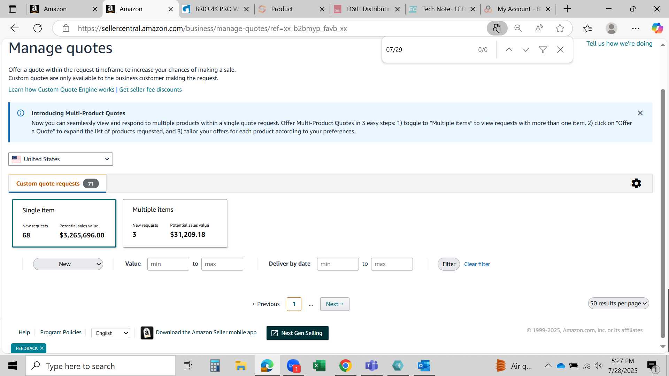Close the FEEDBACK tag
Screen dimensions: 669x376
click(x=42, y=348)
